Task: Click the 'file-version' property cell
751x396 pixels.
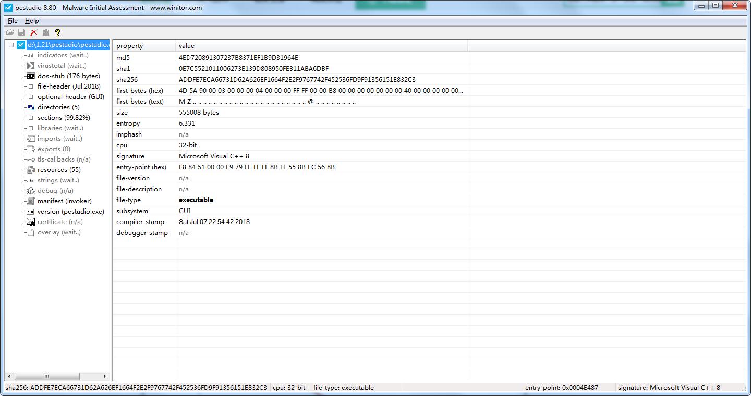Action: (x=133, y=178)
